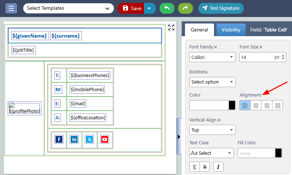Switch to the Visibility tab
The width and height of the screenshot is (292, 175).
(x=231, y=30)
